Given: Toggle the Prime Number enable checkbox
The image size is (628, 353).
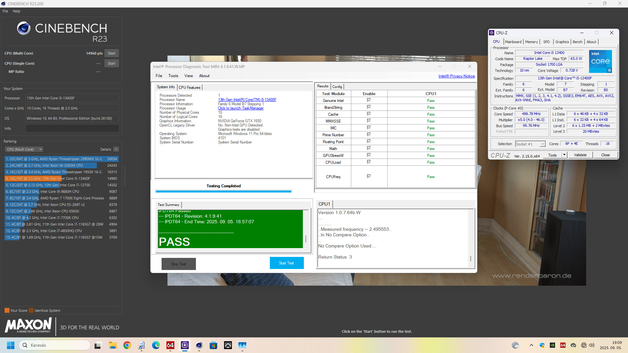Looking at the screenshot, I should (369, 135).
